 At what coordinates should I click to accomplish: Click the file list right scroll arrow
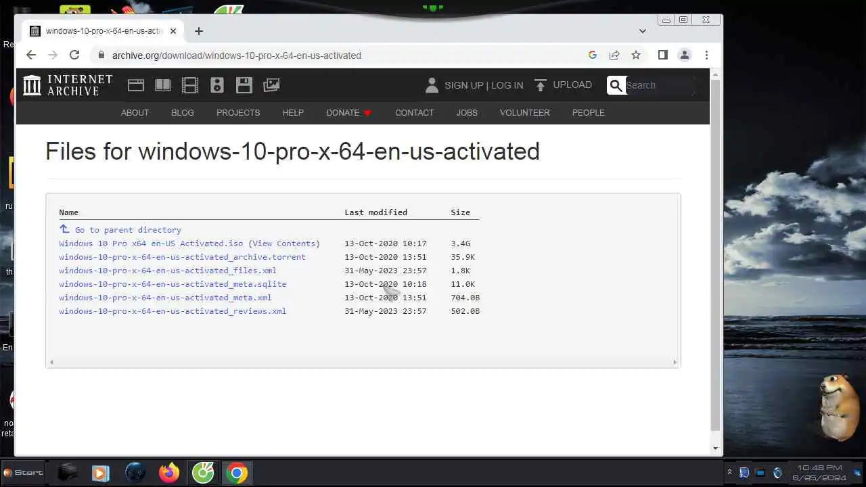[x=675, y=362]
